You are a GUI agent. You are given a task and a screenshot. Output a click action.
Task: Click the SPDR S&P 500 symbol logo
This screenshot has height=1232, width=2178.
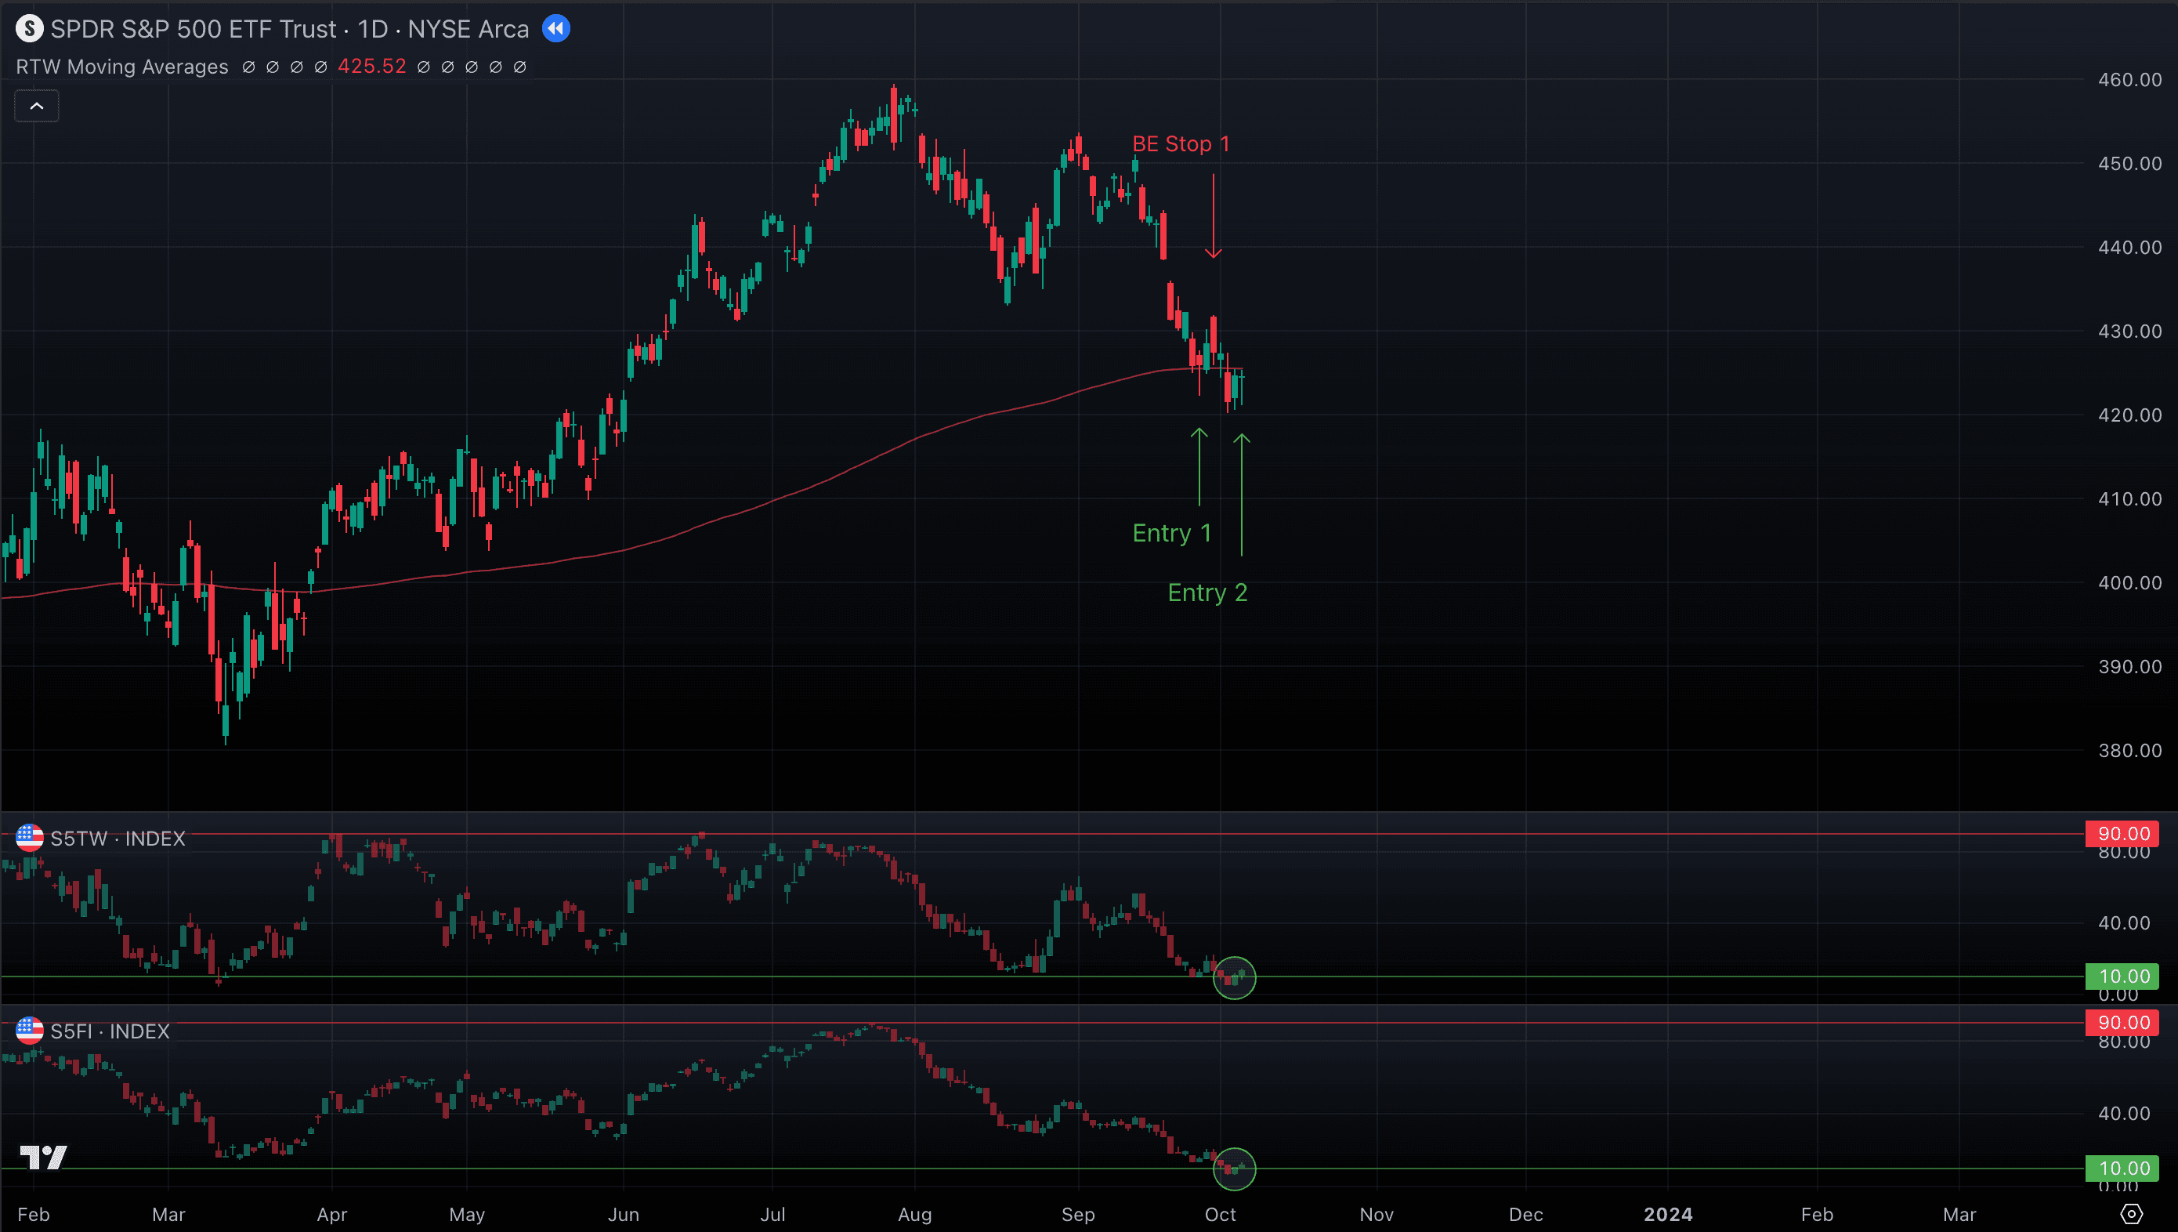[29, 29]
